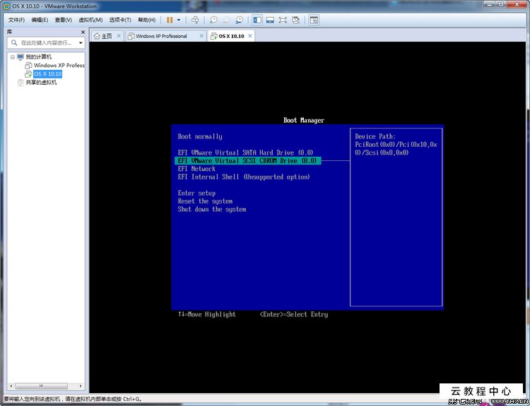Image resolution: width=530 pixels, height=406 pixels.
Task: Click the library search input field
Action: click(47, 43)
